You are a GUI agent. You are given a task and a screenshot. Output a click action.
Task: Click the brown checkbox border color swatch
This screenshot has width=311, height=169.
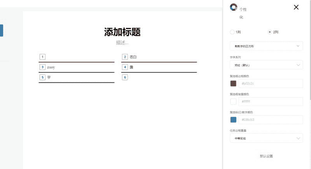point(233,84)
